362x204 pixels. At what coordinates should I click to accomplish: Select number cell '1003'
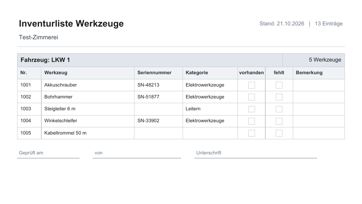click(x=29, y=109)
